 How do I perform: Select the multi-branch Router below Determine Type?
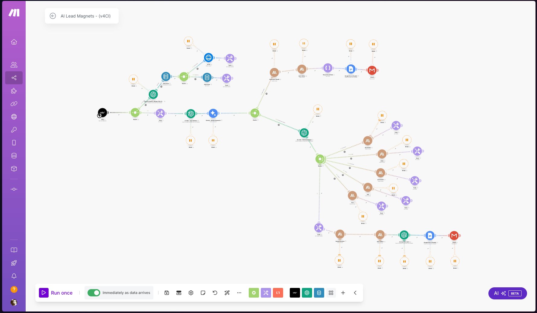tap(320, 159)
